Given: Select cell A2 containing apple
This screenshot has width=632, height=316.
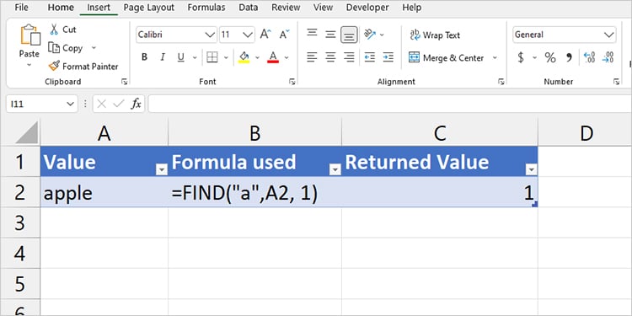Looking at the screenshot, I should click(104, 194).
